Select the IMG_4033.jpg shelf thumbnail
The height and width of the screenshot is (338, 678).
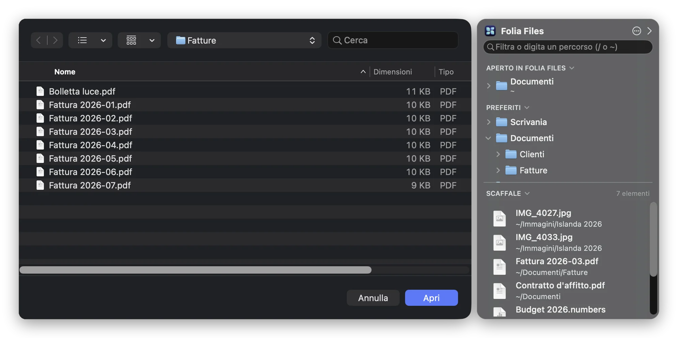coord(499,242)
